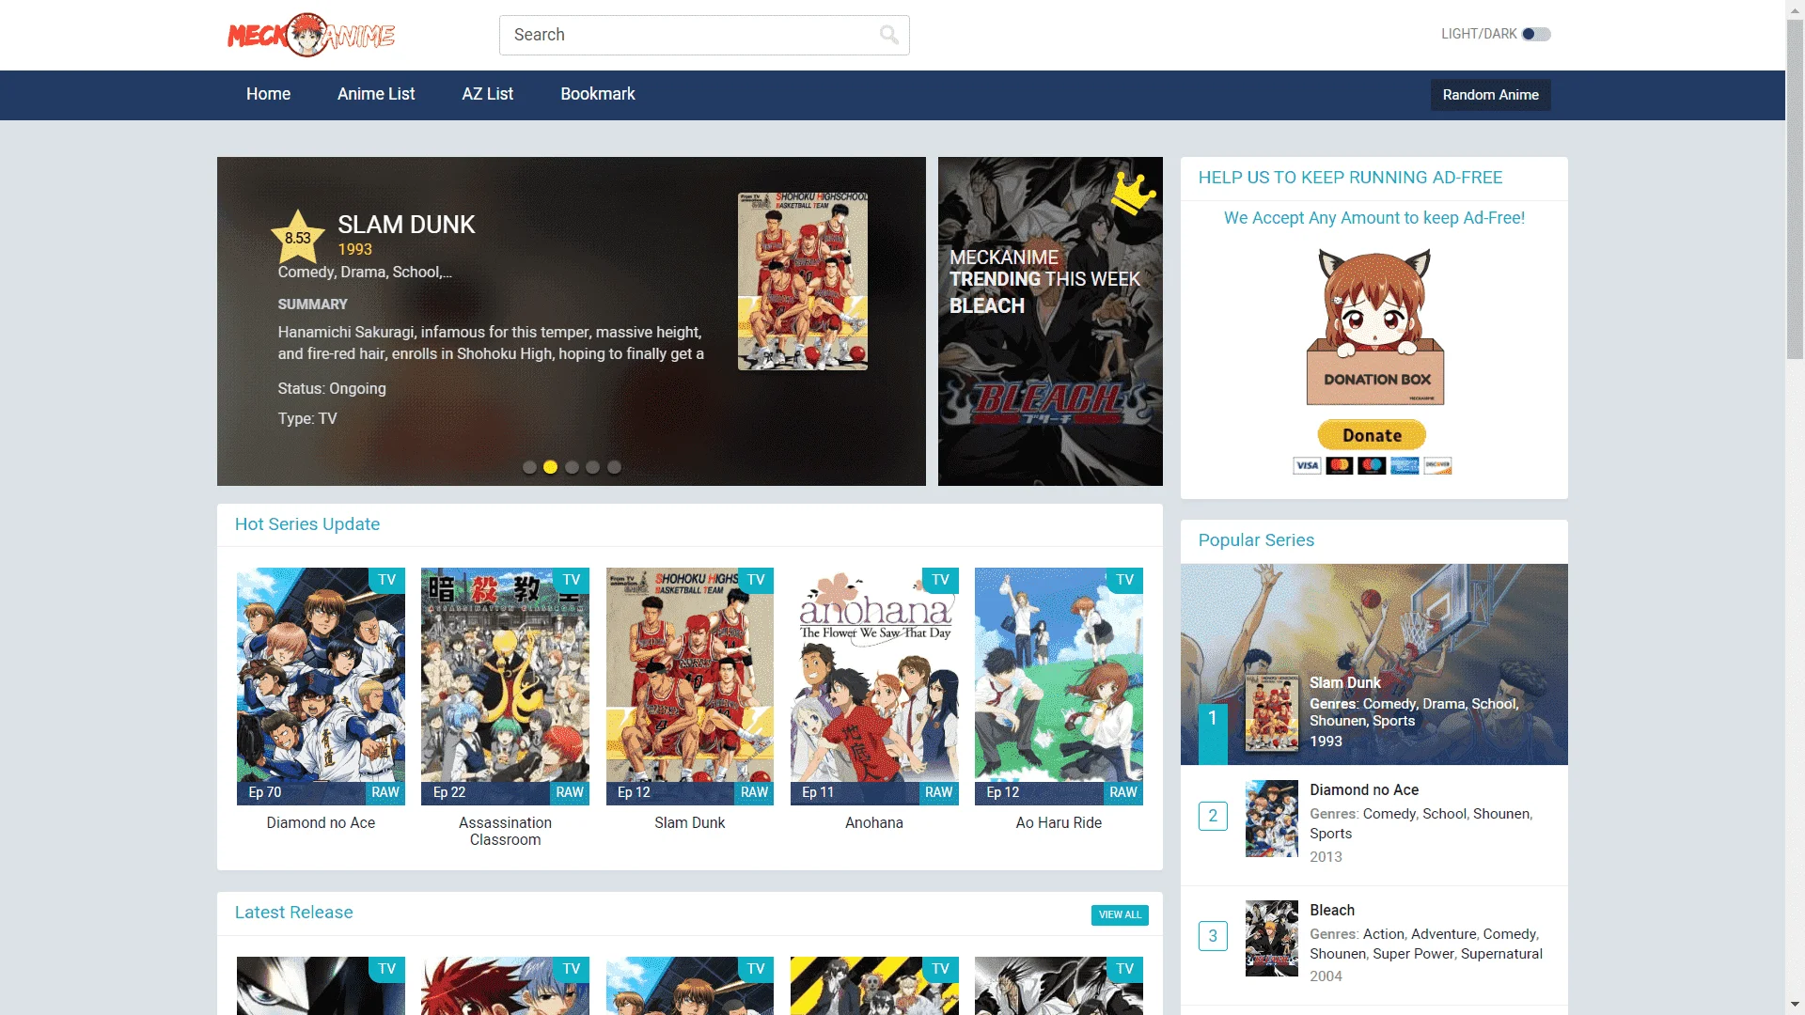The height and width of the screenshot is (1015, 1805).
Task: Click the TV badge on Diamond no Ace
Action: coord(387,579)
